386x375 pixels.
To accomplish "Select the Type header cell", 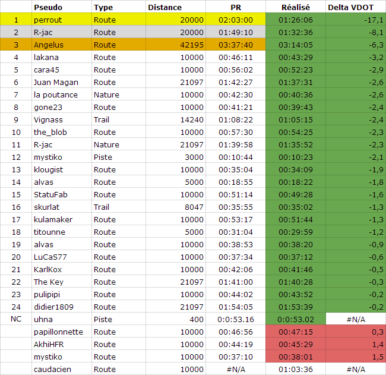I will [119, 7].
